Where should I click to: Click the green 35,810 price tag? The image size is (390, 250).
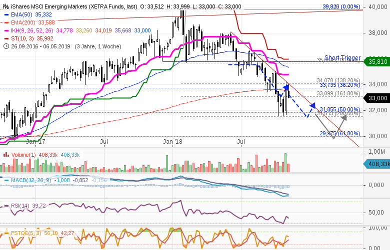point(376,61)
